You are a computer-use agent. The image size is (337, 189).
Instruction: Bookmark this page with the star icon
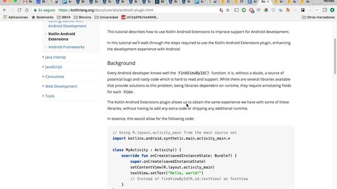pos(227,10)
